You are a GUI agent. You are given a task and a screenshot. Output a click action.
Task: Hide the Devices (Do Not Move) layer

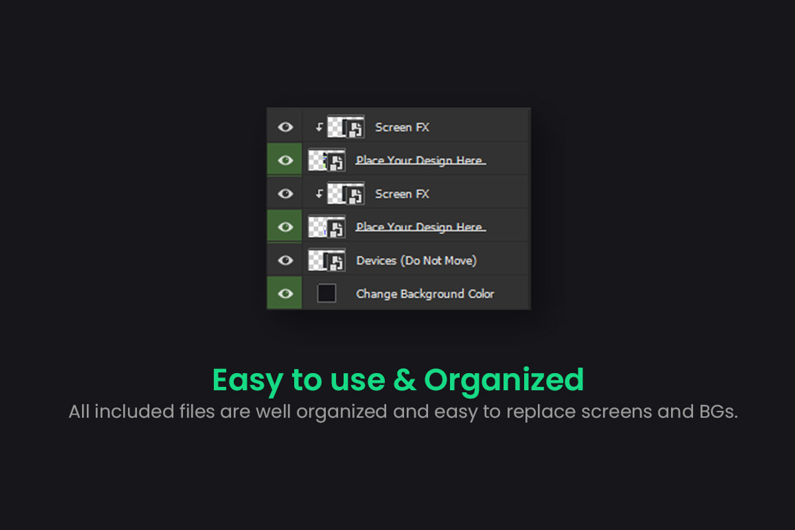(285, 260)
